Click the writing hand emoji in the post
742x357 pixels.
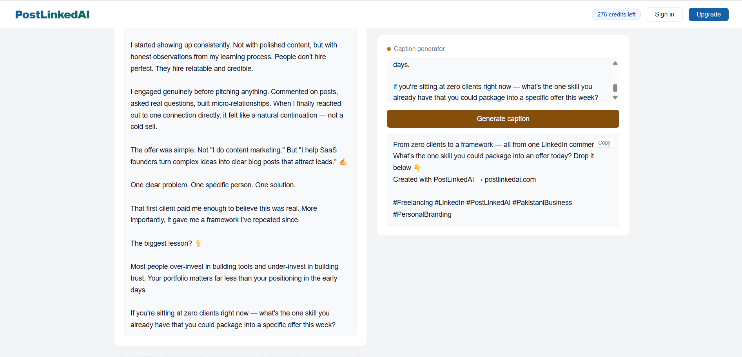coord(343,162)
